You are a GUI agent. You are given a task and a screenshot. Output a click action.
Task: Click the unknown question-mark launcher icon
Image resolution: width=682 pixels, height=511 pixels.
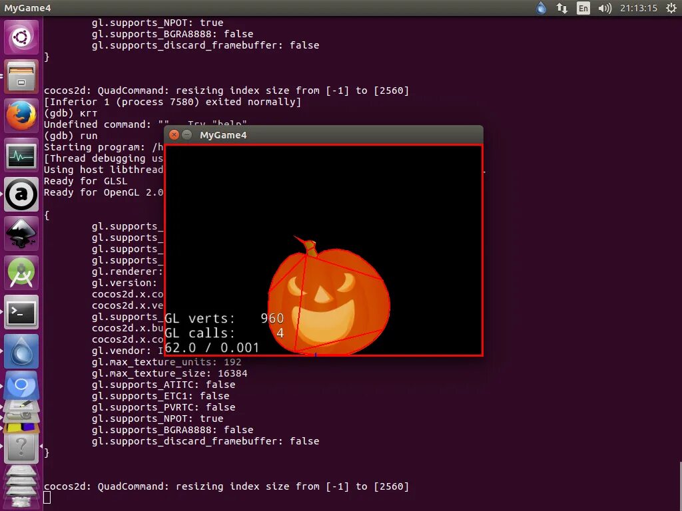tap(21, 448)
